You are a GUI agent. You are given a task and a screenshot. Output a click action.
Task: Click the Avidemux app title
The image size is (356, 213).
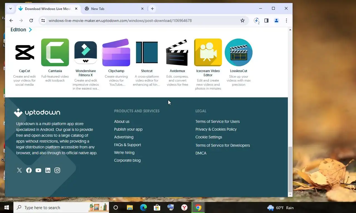(x=177, y=71)
